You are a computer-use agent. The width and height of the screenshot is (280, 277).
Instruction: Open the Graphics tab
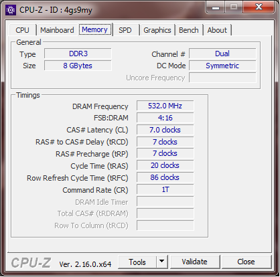point(157,30)
